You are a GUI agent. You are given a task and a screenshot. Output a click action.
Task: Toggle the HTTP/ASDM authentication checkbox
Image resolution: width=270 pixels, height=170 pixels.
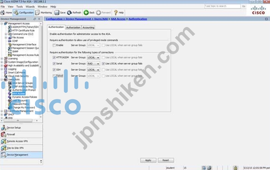click(x=54, y=57)
